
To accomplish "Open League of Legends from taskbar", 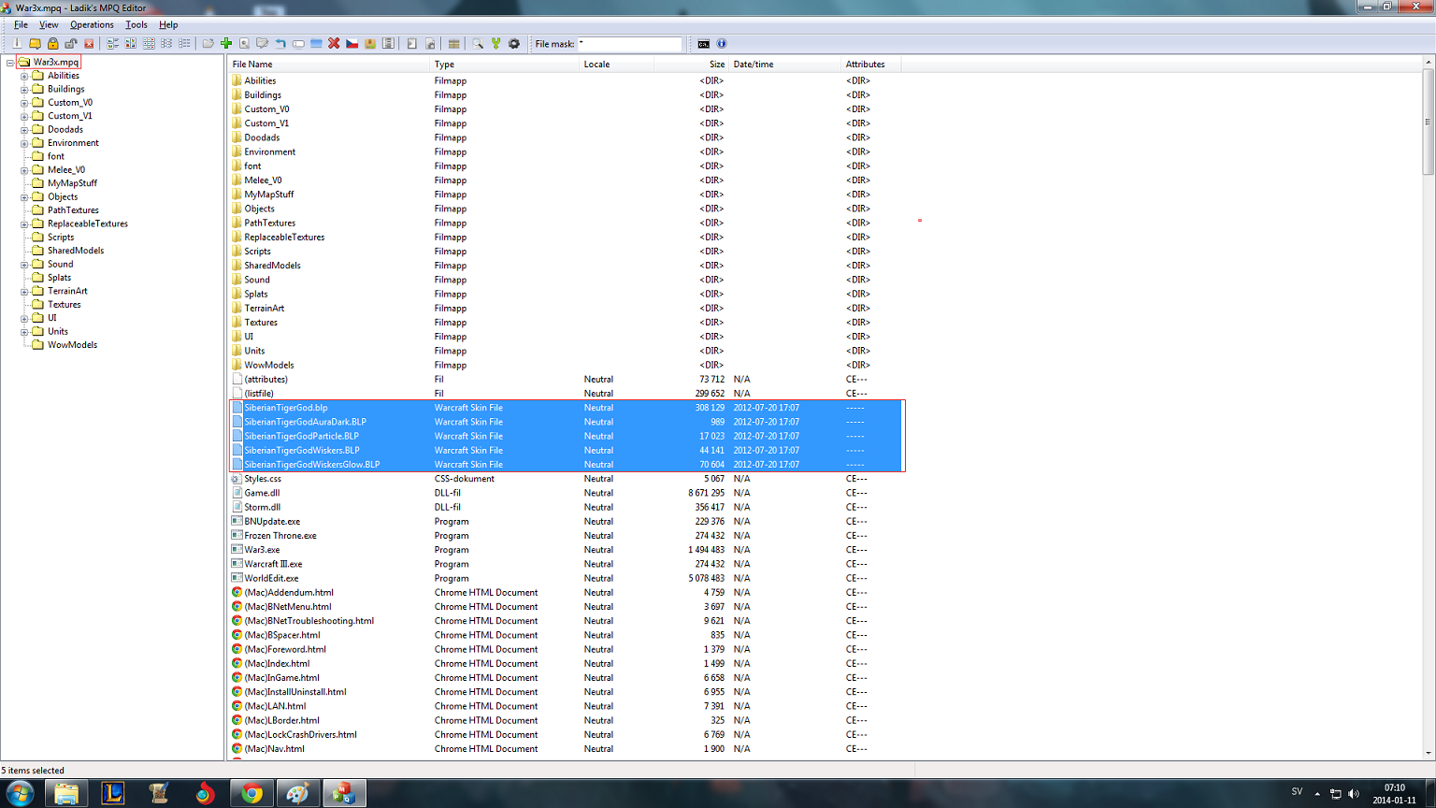I will 113,793.
